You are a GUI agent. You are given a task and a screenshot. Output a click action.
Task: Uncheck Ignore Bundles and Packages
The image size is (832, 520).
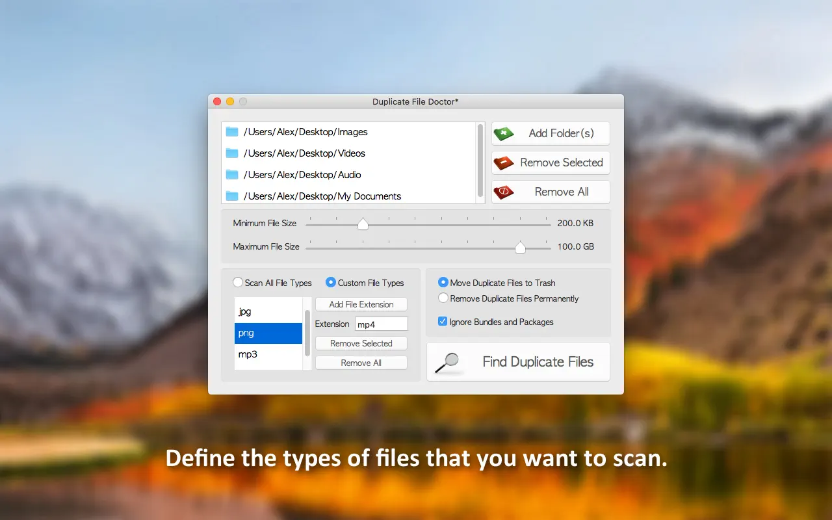(443, 322)
